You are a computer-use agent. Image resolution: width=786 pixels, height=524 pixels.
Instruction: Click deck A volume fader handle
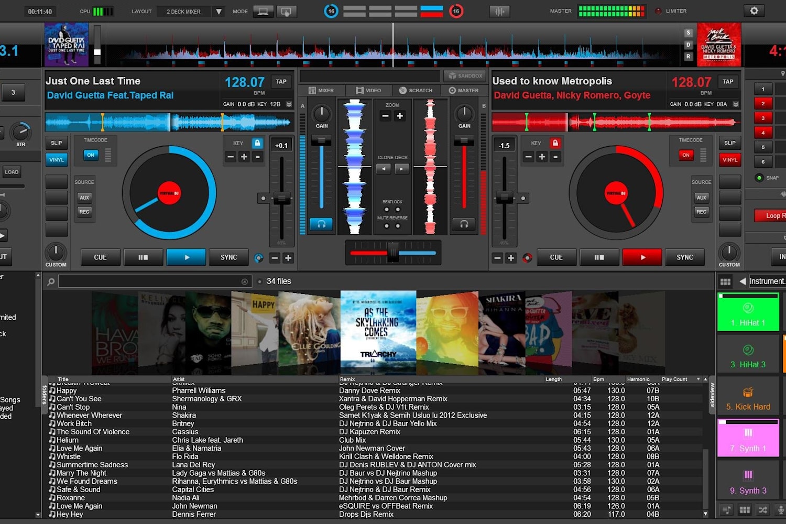[321, 140]
